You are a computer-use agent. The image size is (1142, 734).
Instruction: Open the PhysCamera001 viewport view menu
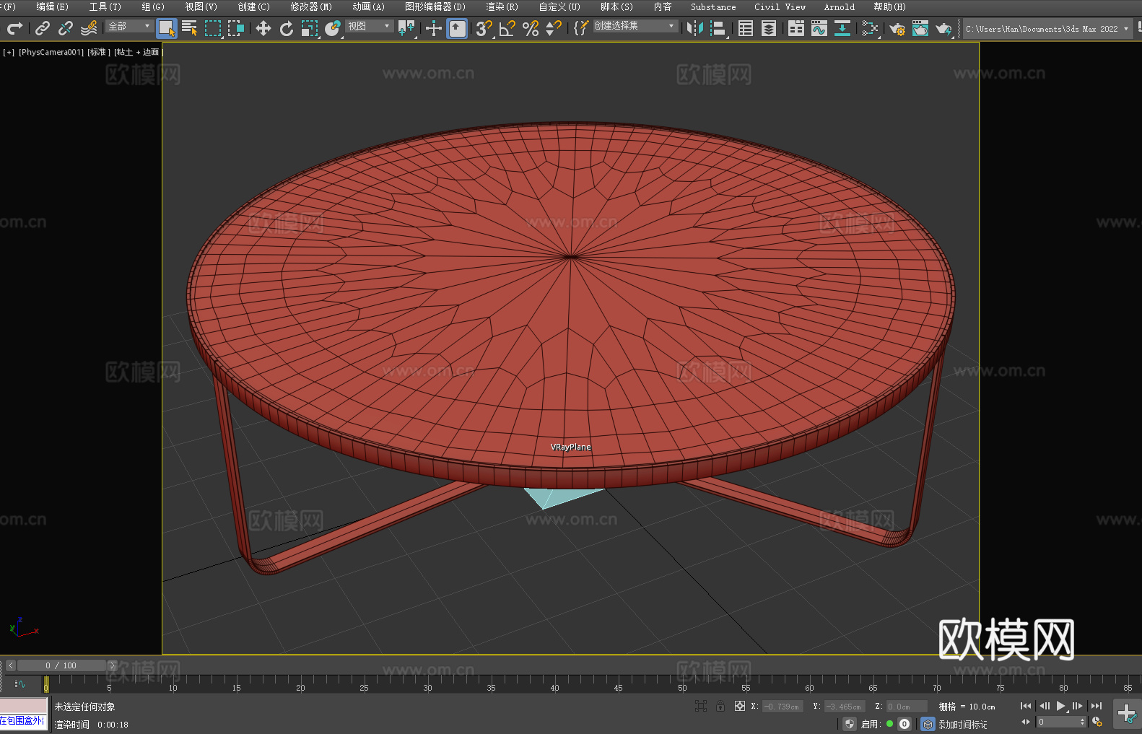click(51, 52)
